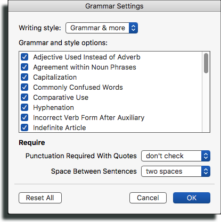Toggle Comparative Use checkbox
This screenshot has width=221, height=222.
(24, 97)
